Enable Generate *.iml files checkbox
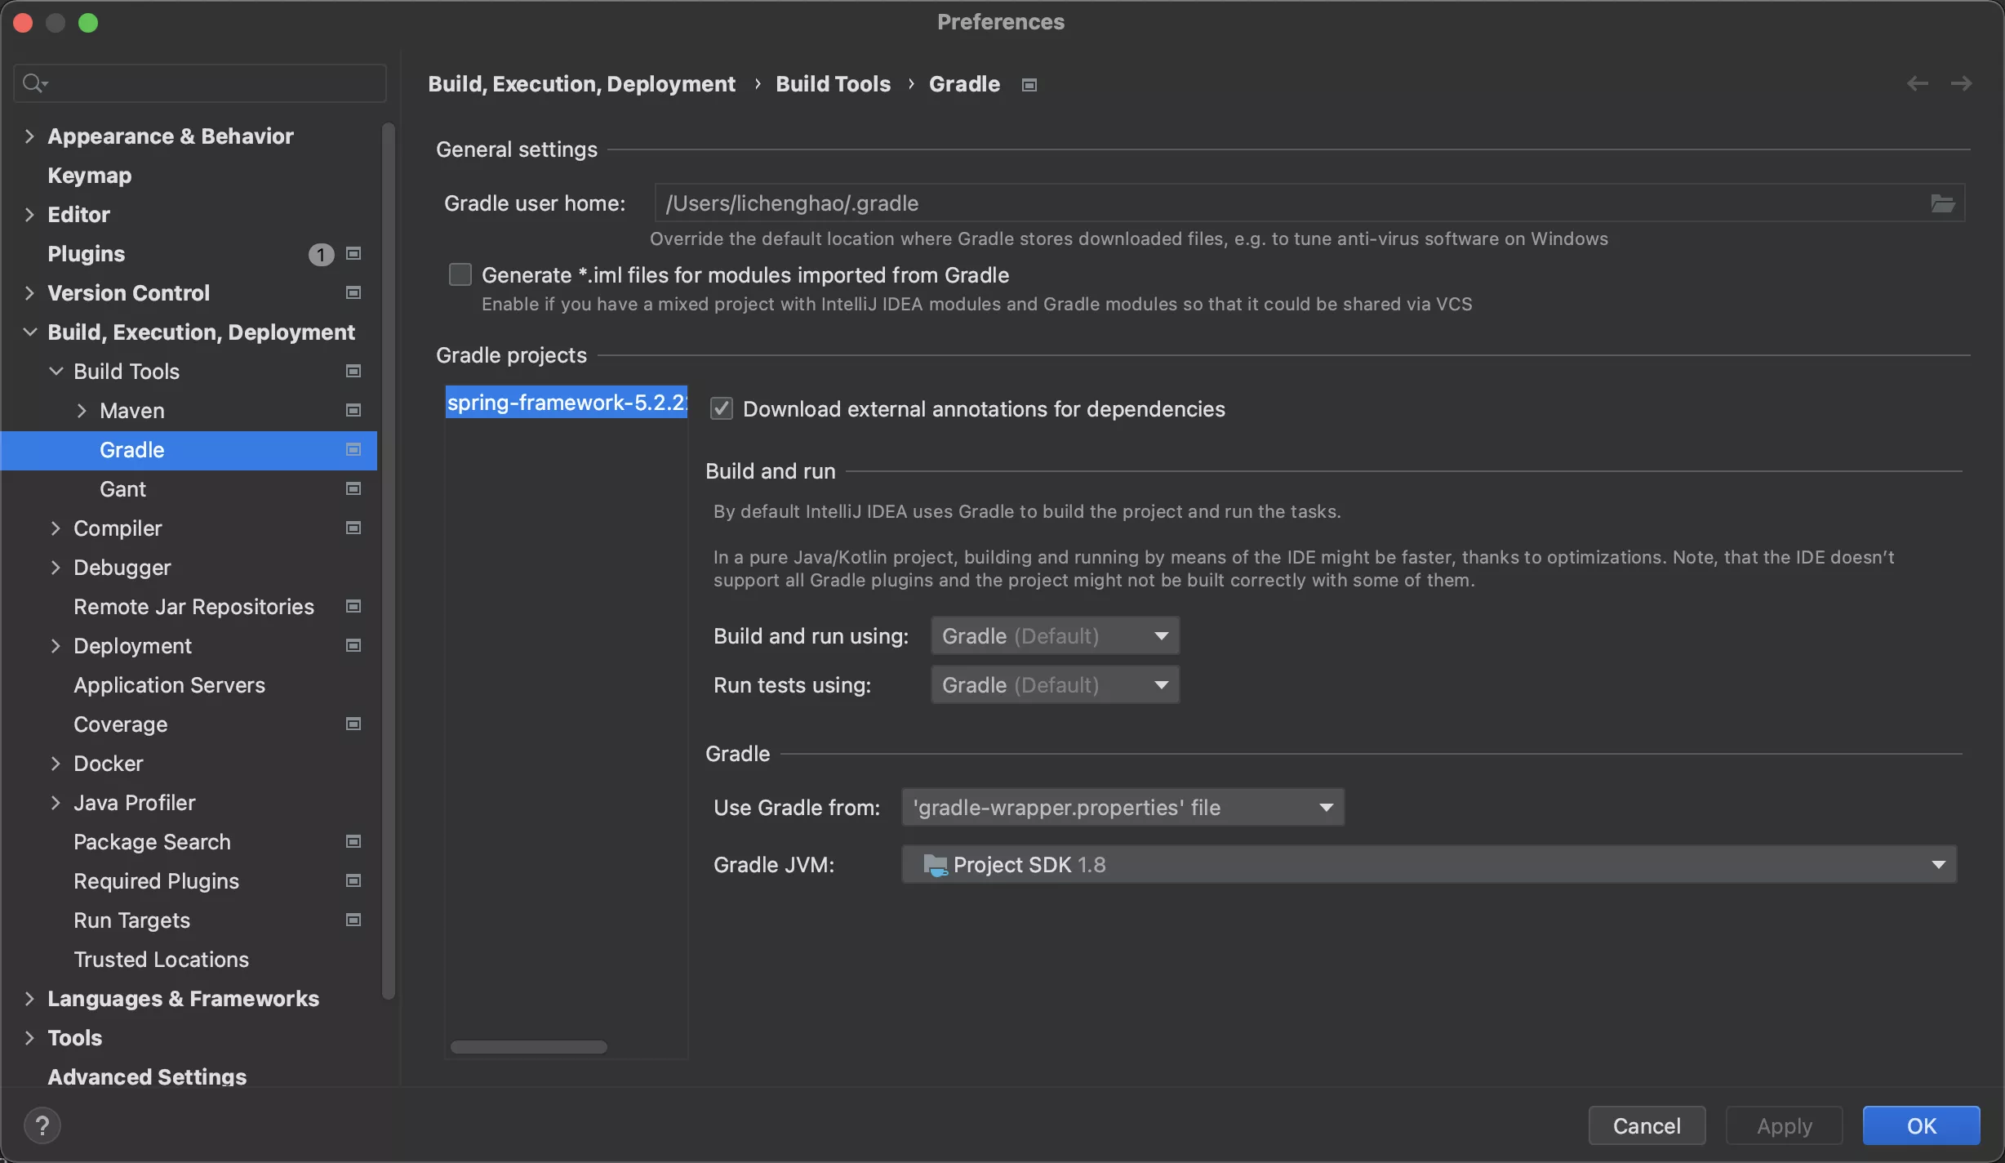2005x1163 pixels. [x=460, y=275]
